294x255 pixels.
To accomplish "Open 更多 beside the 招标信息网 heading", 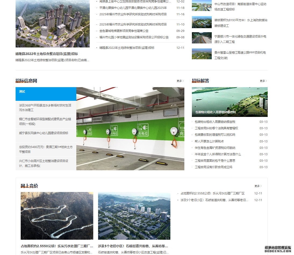I will click(180, 81).
